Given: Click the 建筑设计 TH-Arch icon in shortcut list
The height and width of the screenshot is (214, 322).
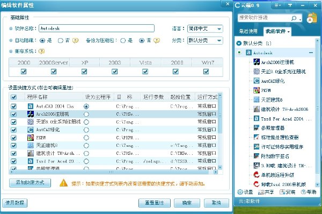Looking at the screenshot, I should (31, 153).
